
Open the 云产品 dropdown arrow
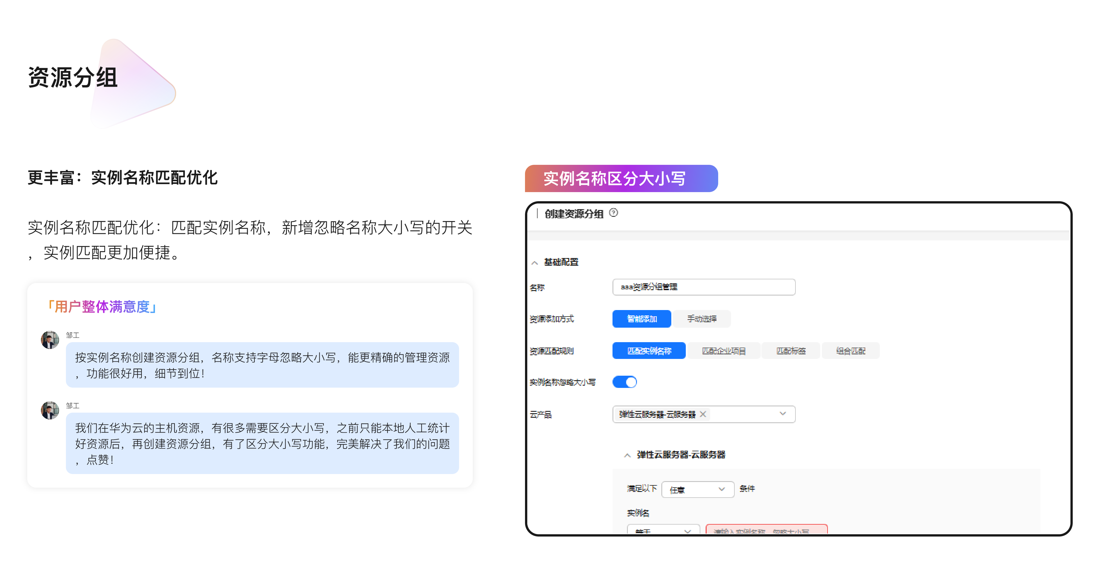pos(782,414)
